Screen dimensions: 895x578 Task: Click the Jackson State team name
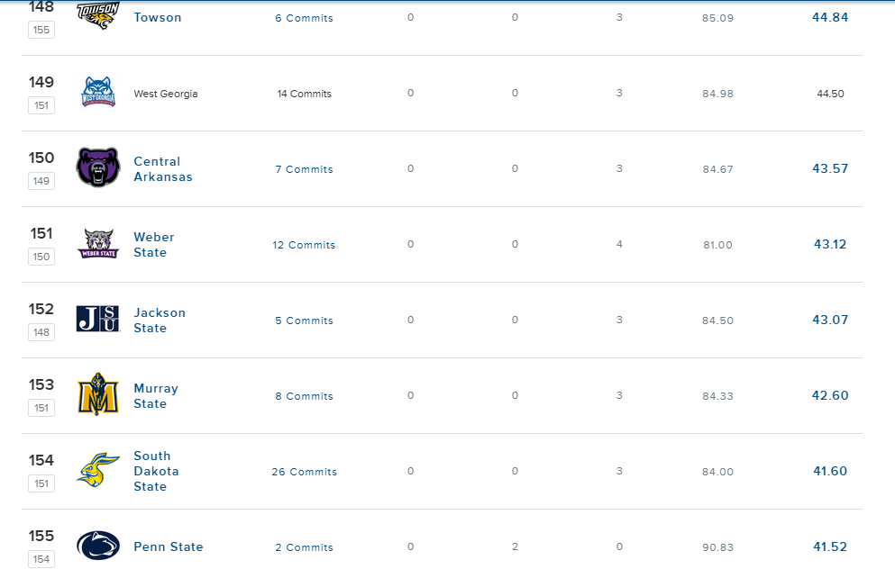[x=160, y=321]
